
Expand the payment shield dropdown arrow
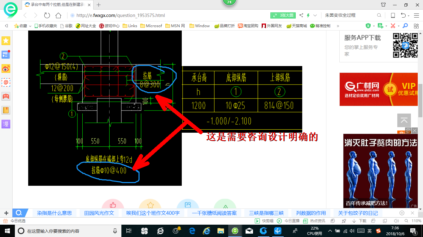tap(374, 26)
